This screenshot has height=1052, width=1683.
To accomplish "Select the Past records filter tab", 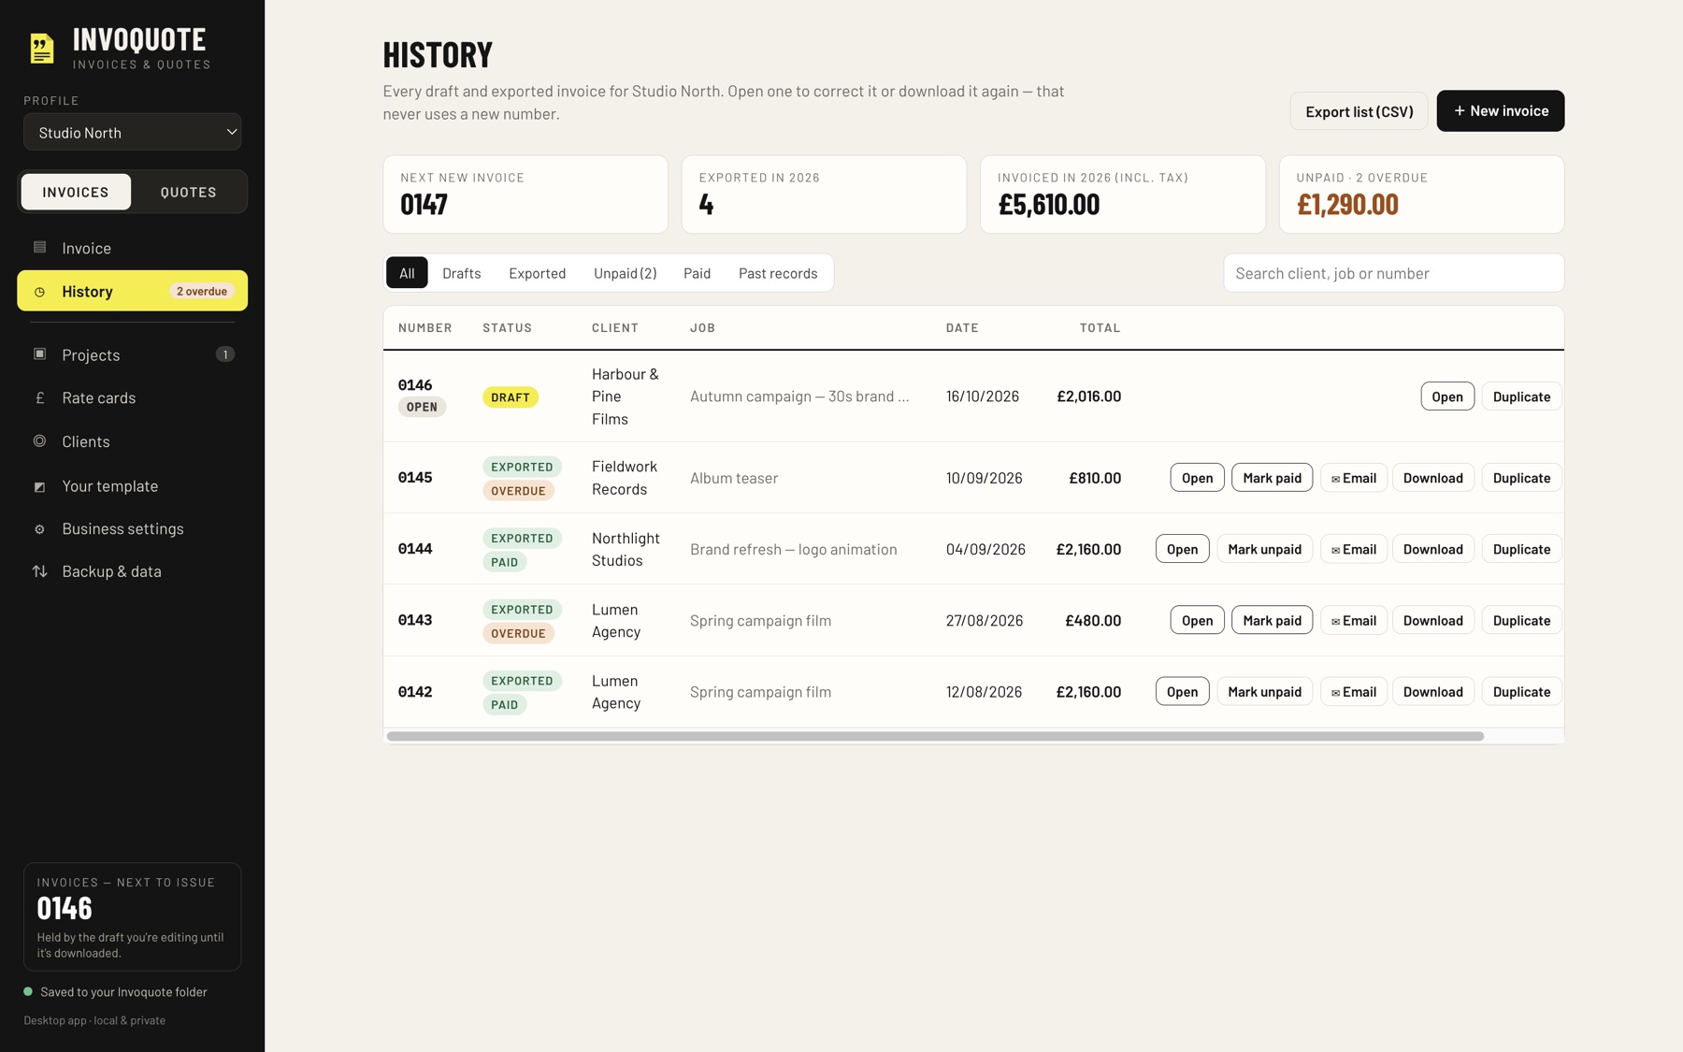I will click(778, 273).
